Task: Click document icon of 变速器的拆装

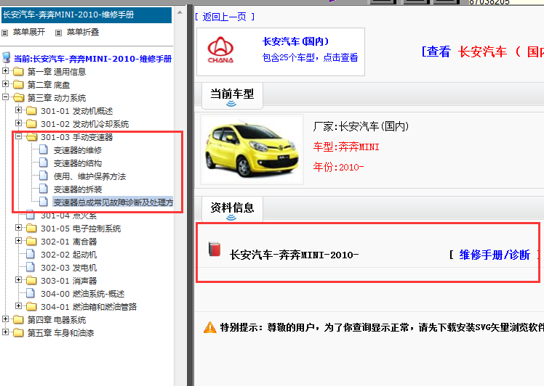Action: (x=44, y=189)
